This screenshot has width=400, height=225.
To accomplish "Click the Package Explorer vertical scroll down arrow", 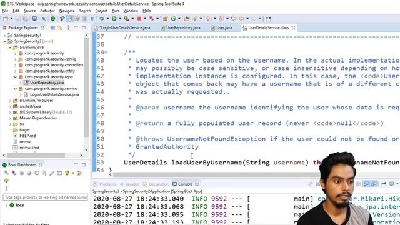I will [86, 150].
